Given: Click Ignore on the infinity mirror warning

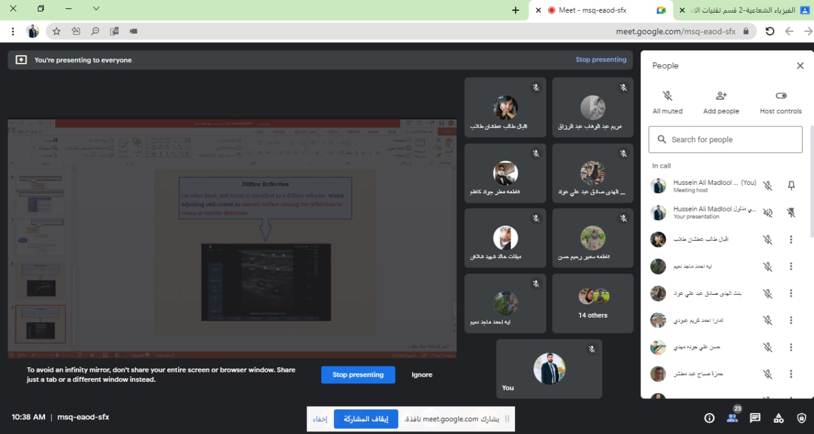Looking at the screenshot, I should tap(421, 374).
